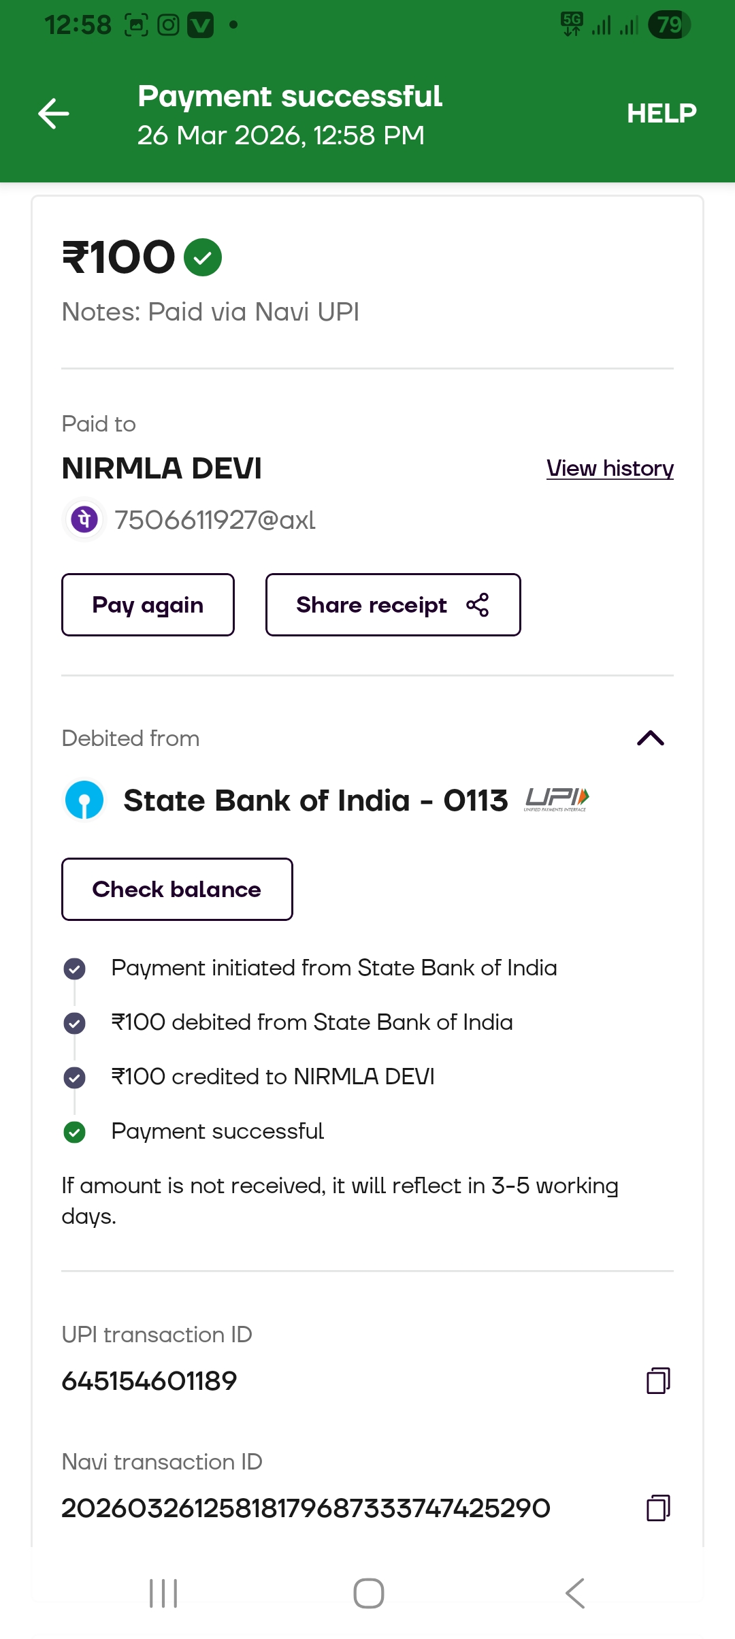Select the UPI ID 7506611927@axl text
The width and height of the screenshot is (735, 1639).
(215, 520)
